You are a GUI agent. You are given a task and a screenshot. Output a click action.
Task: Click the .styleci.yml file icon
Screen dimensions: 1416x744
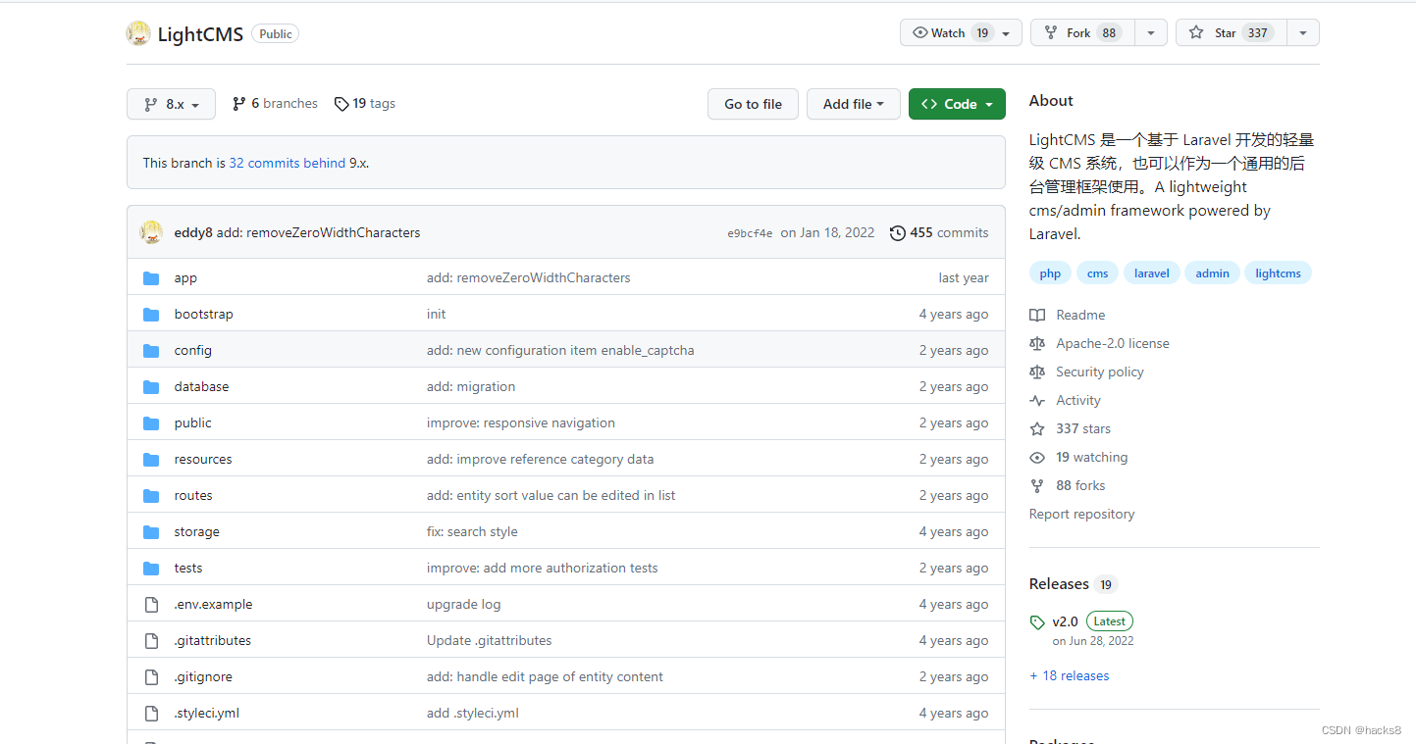pos(151,714)
